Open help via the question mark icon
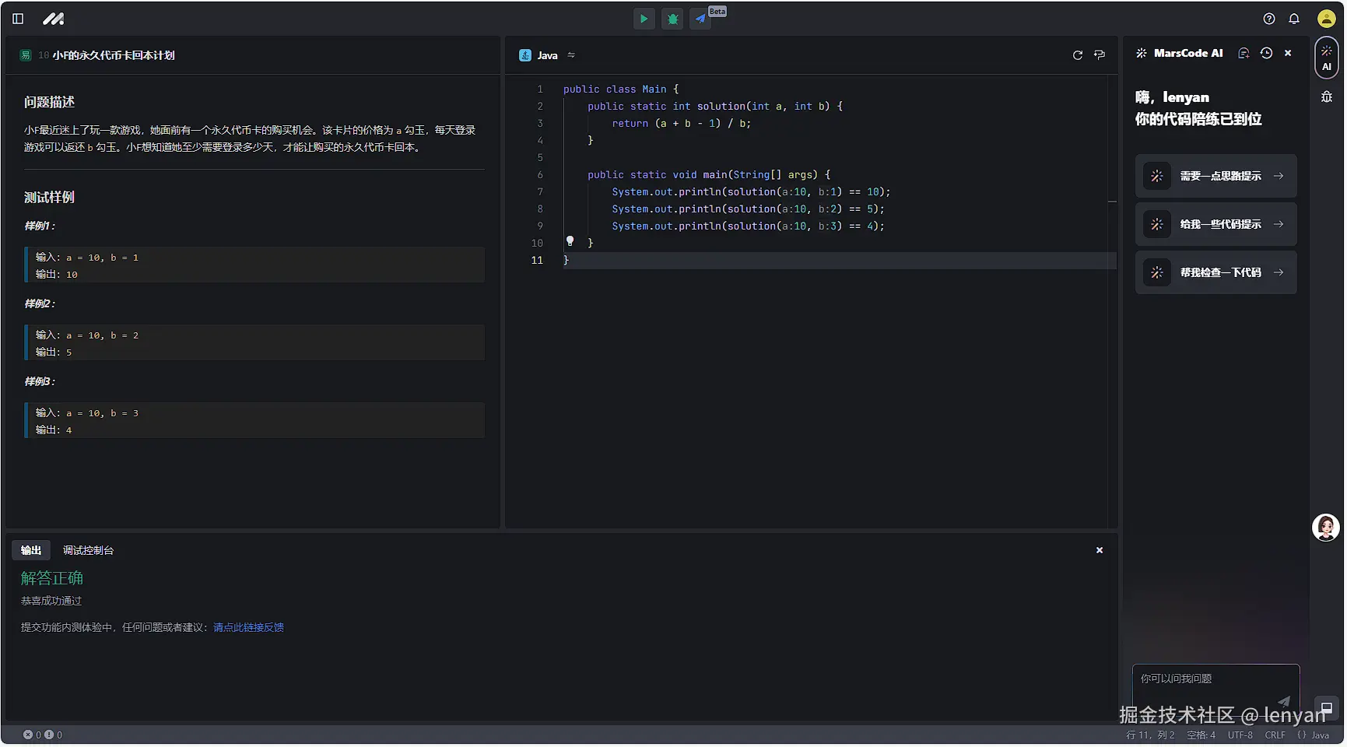1347x747 pixels. [x=1269, y=19]
